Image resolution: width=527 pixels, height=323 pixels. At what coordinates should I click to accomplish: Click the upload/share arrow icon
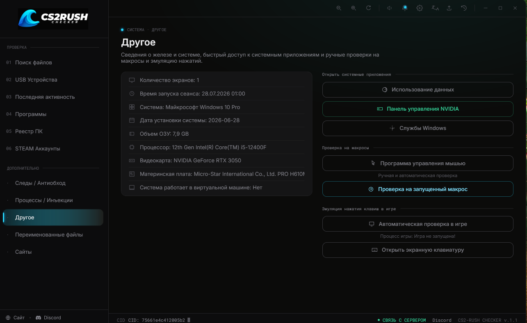pyautogui.click(x=449, y=8)
